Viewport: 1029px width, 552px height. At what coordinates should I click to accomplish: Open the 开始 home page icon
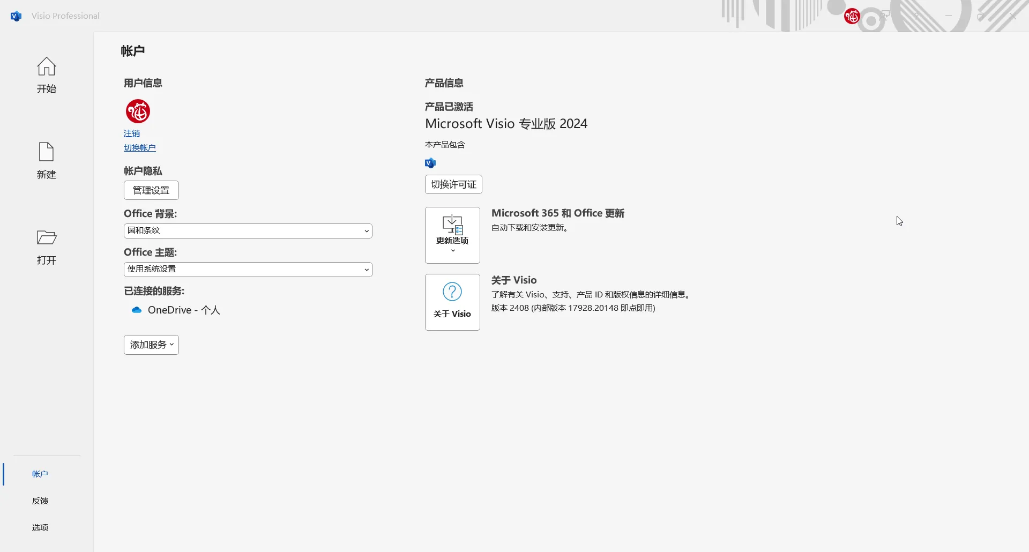point(47,66)
